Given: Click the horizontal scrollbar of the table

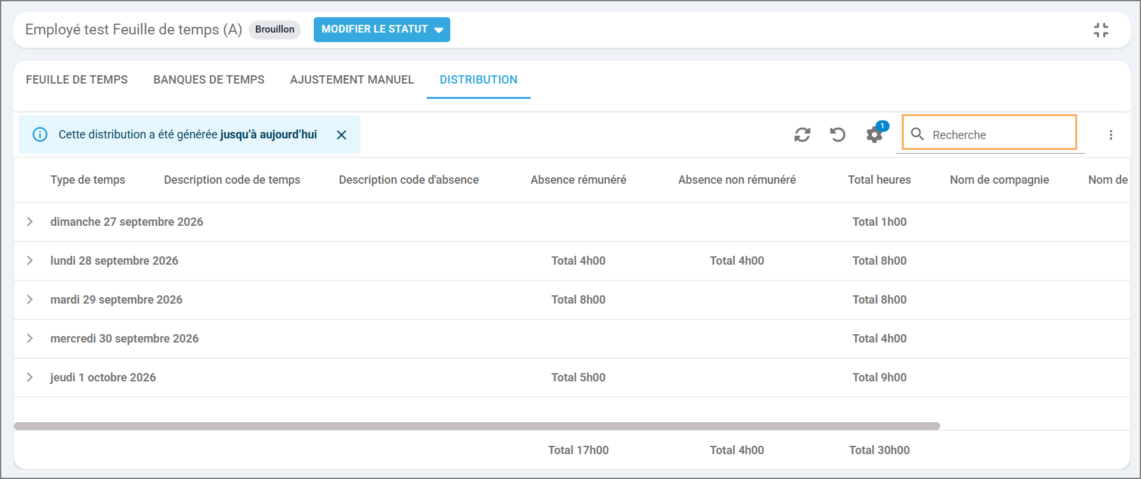Looking at the screenshot, I should [476, 426].
